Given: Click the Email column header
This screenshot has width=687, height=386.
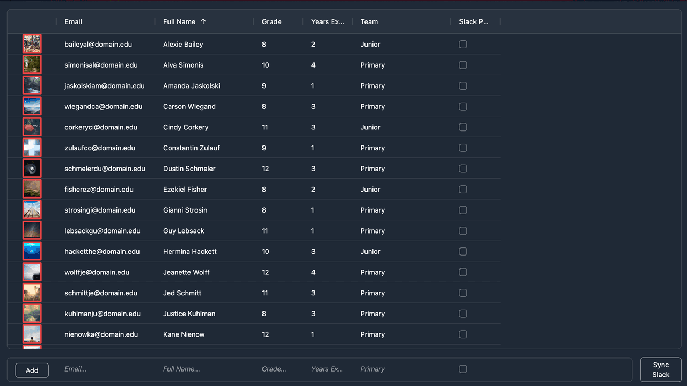Looking at the screenshot, I should coord(74,21).
